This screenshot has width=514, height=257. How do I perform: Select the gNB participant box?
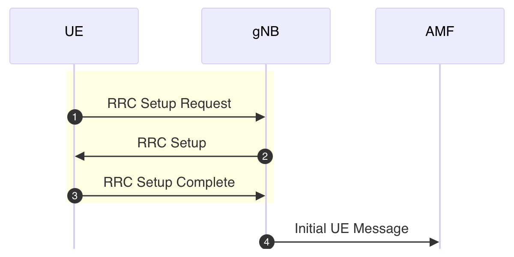(x=266, y=36)
